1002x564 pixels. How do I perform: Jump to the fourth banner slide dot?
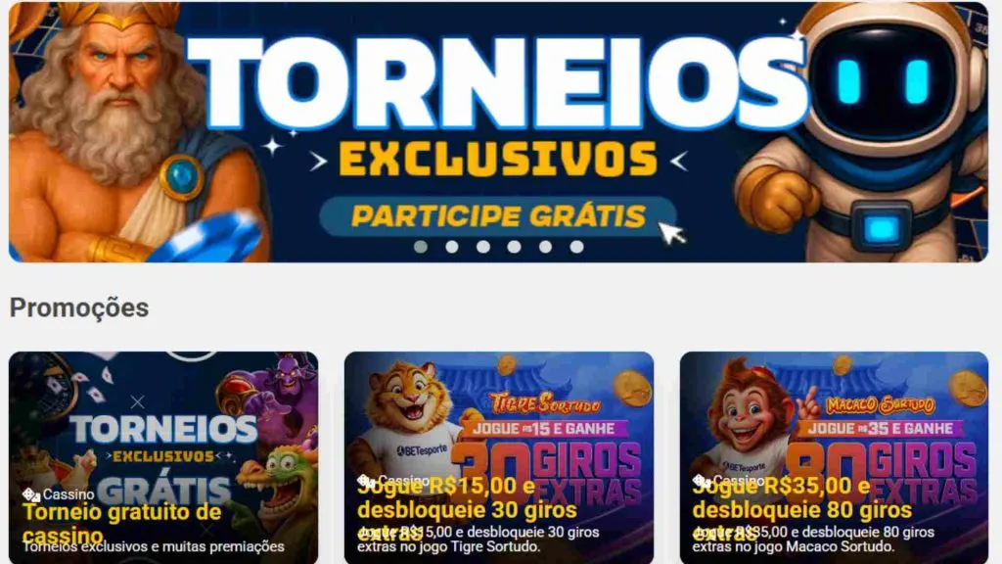click(x=514, y=247)
